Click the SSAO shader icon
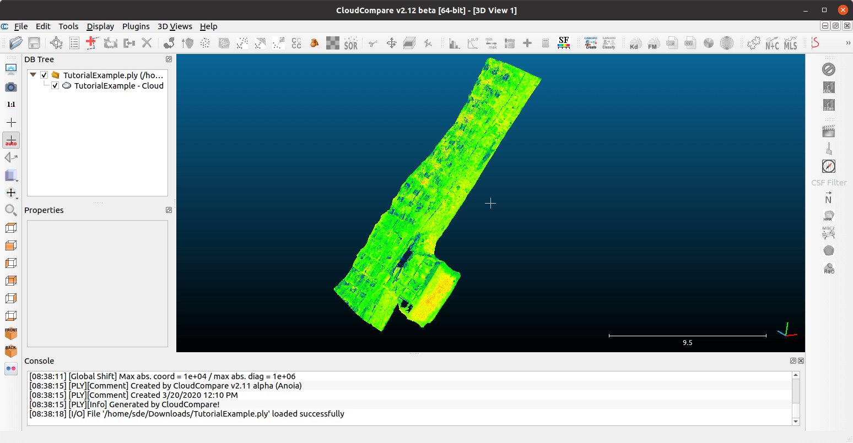 click(x=829, y=105)
